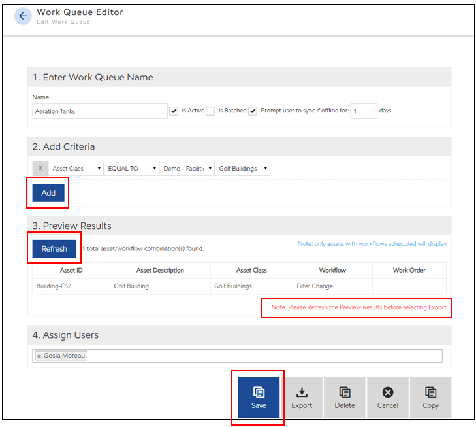
Task: Remove criteria row with X button
Action: tap(40, 169)
